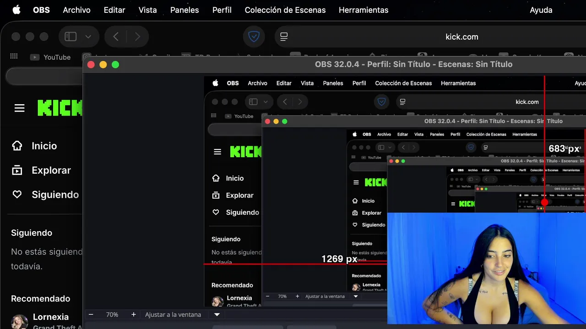The height and width of the screenshot is (329, 586).
Task: Click the green Kick logo
Action: pos(60,108)
